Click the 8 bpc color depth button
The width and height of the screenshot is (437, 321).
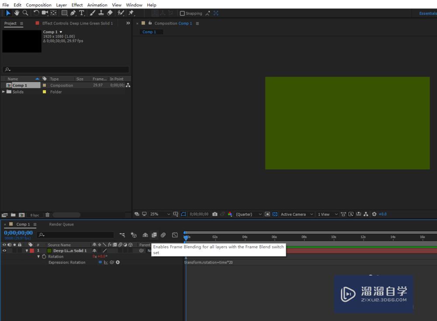(35, 215)
